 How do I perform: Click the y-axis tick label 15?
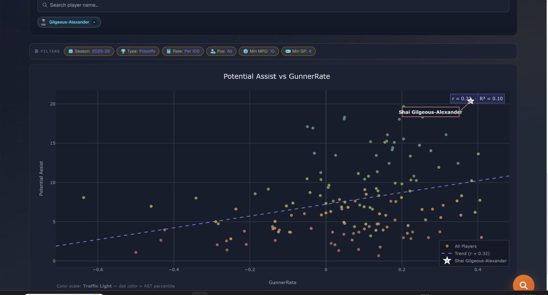click(x=53, y=143)
